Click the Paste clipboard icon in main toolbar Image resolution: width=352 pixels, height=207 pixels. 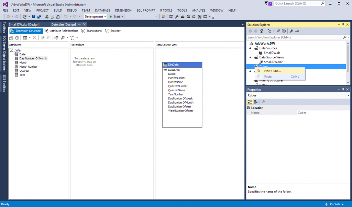point(58,16)
